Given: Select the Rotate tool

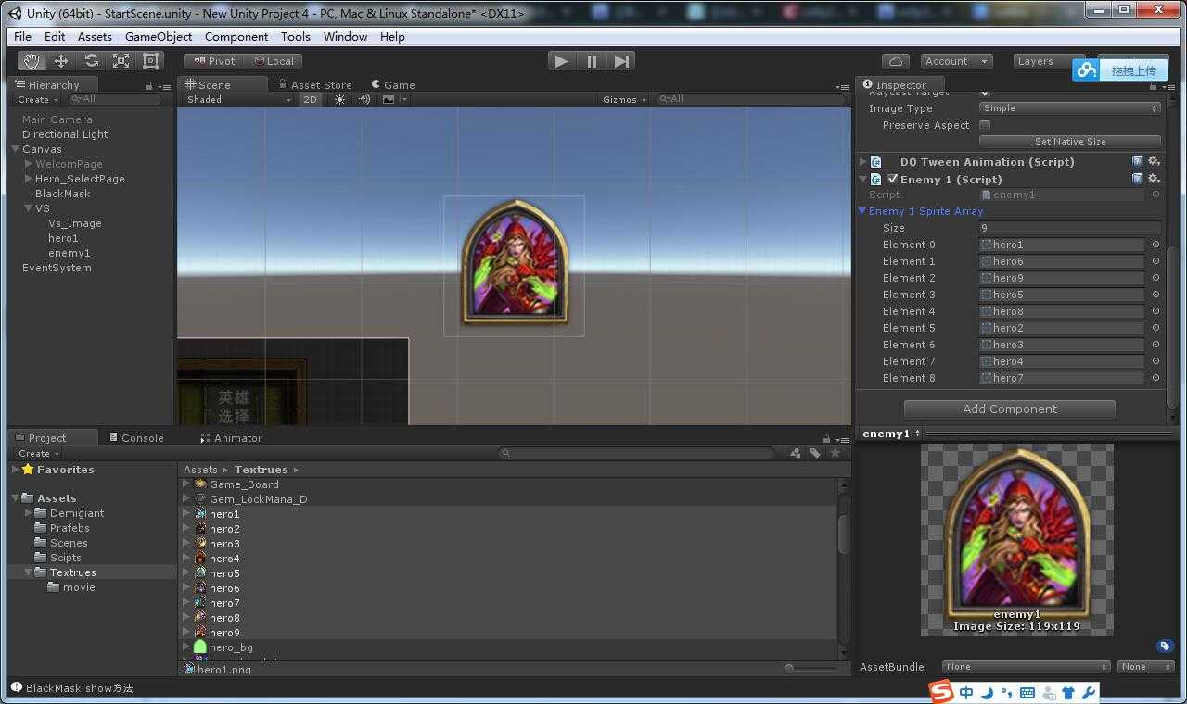Looking at the screenshot, I should [x=91, y=61].
